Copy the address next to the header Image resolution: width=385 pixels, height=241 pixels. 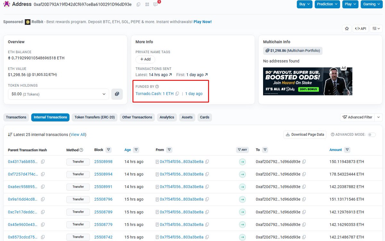click(138, 4)
